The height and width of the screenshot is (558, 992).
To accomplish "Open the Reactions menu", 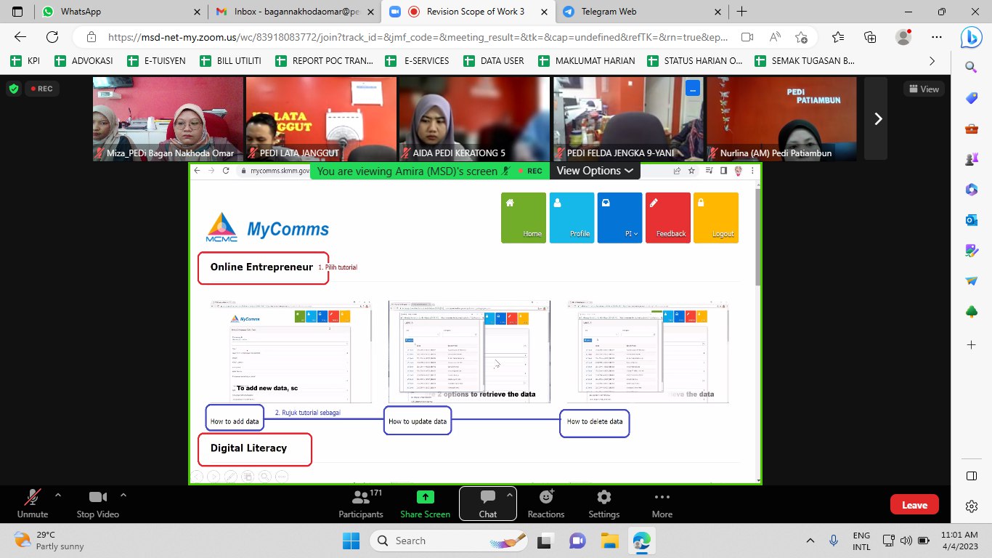I will point(546,504).
